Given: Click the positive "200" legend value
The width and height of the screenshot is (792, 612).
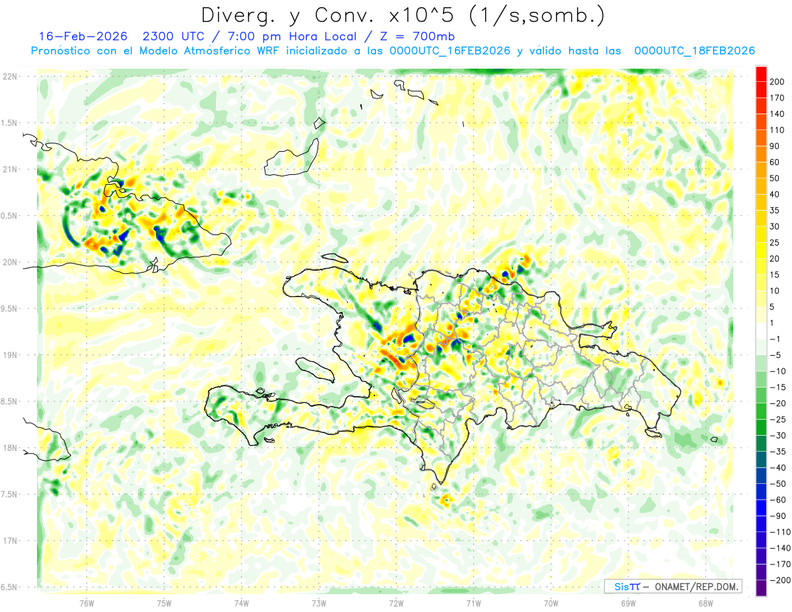Looking at the screenshot, I should [777, 81].
